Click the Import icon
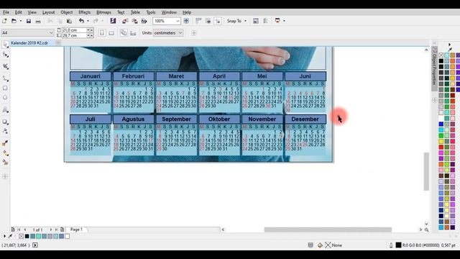 (125, 21)
